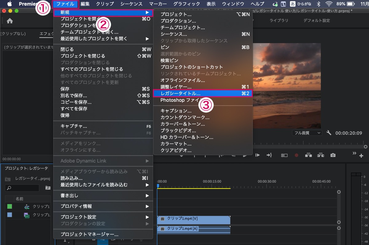369x245 pixels.
Task: Click the Go to Out point icon
Action: pos(269,155)
